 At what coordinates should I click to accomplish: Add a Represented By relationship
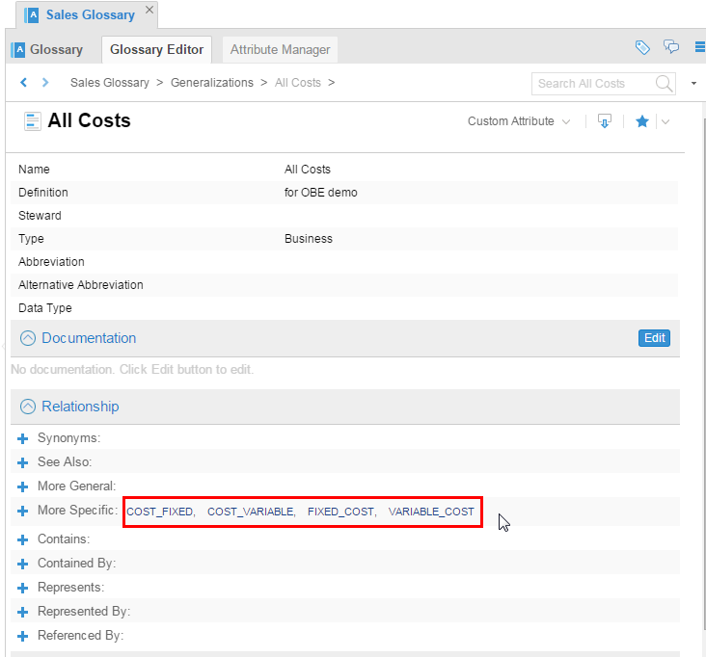(x=22, y=613)
